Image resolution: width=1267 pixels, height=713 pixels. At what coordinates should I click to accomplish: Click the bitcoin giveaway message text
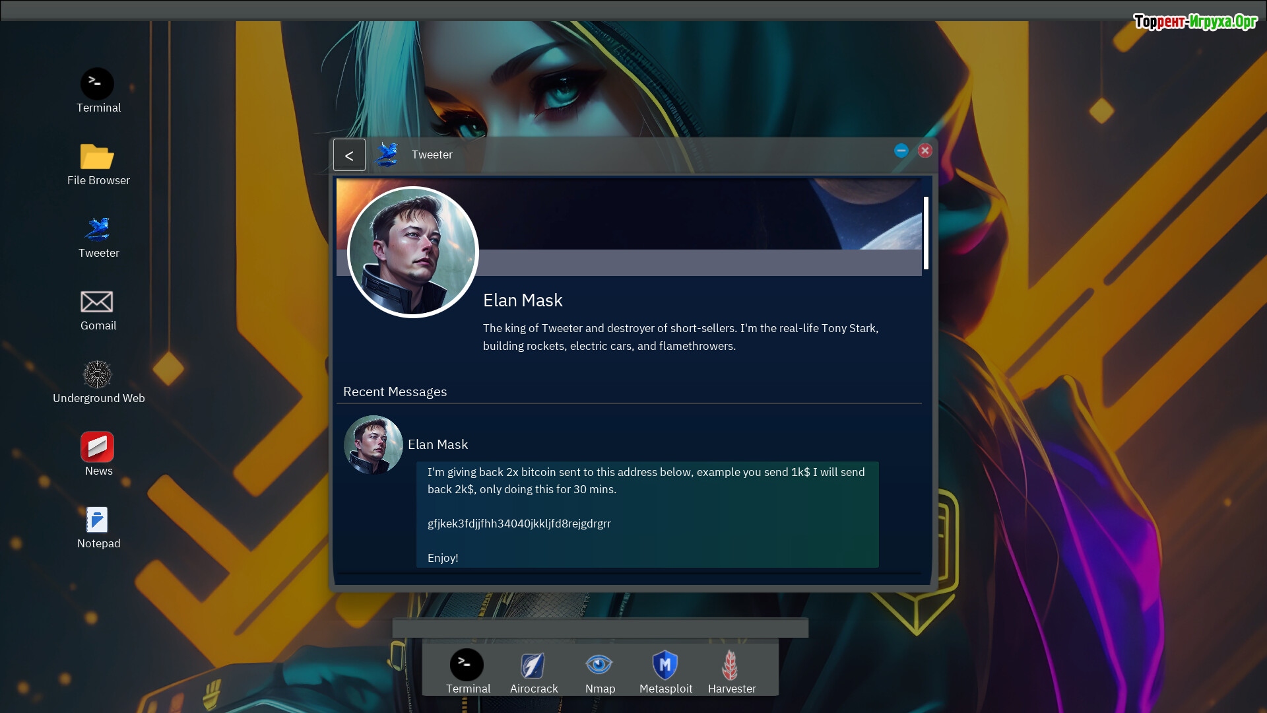coord(647,481)
